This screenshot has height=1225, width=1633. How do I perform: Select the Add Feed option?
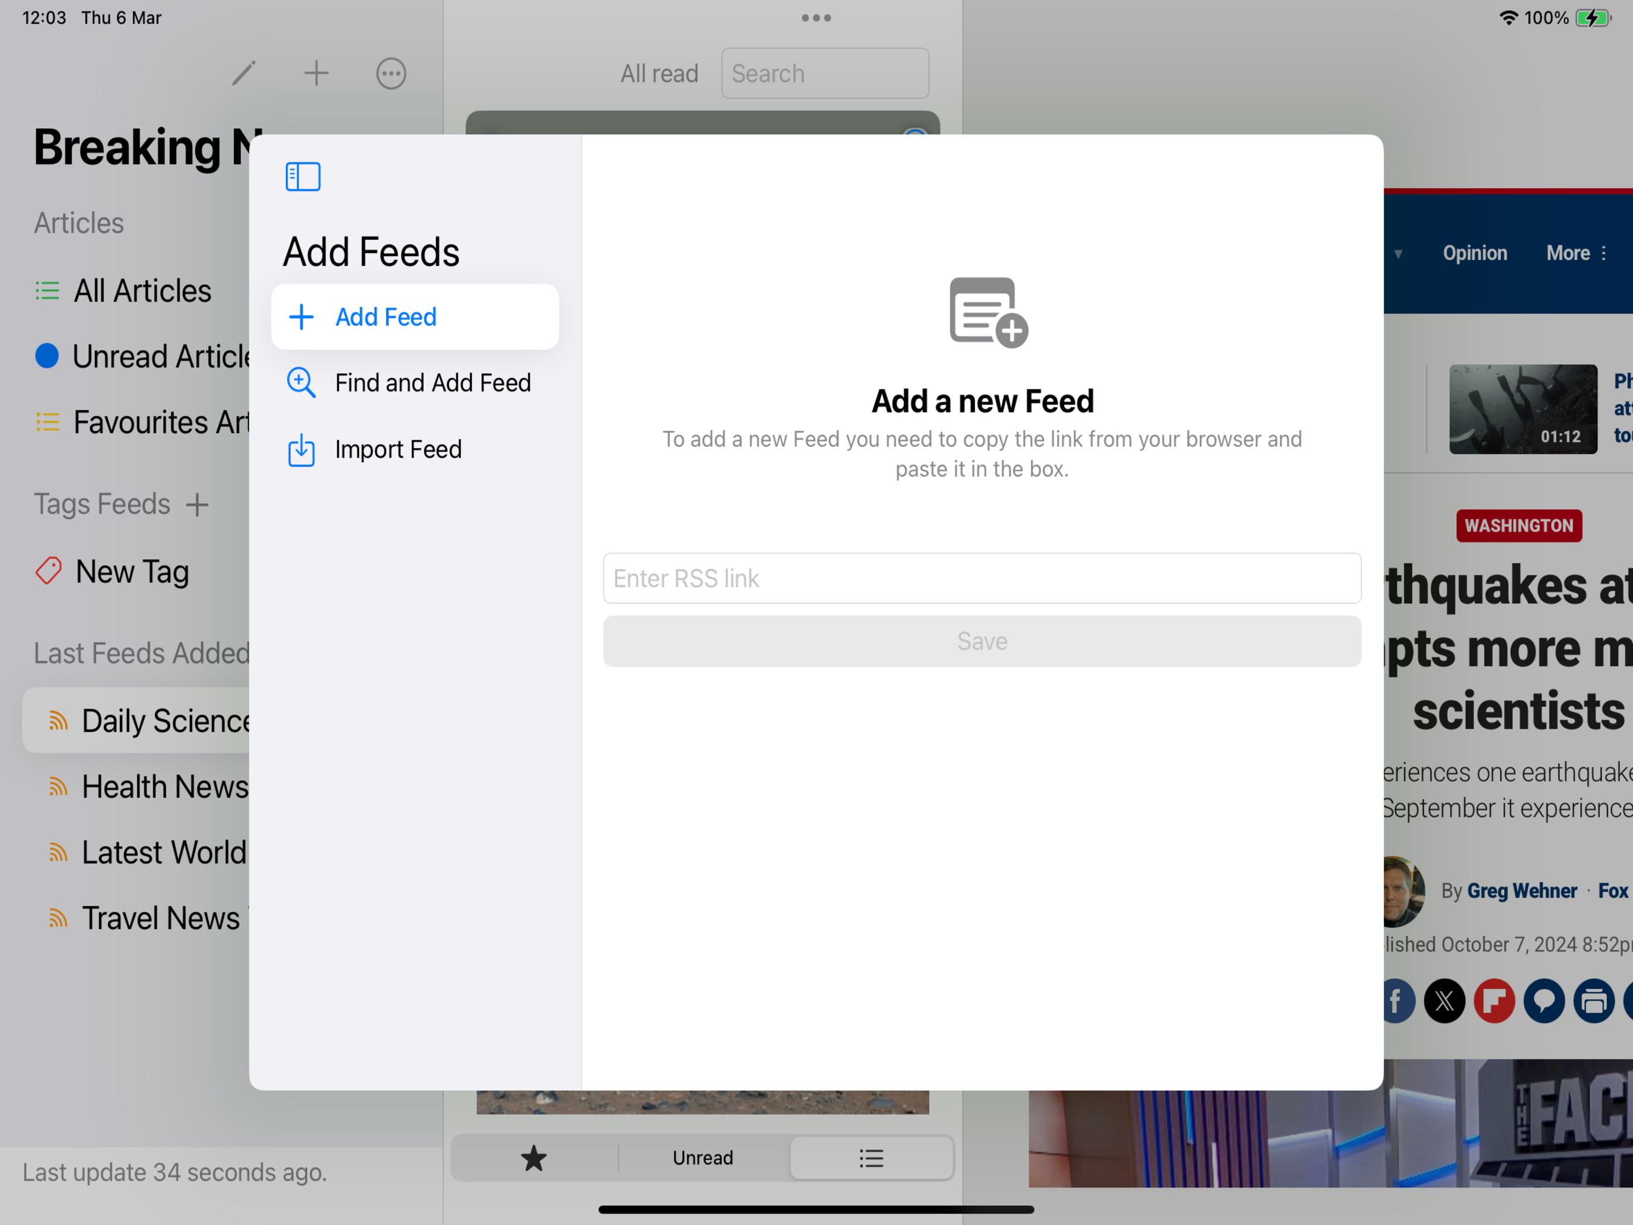(415, 317)
